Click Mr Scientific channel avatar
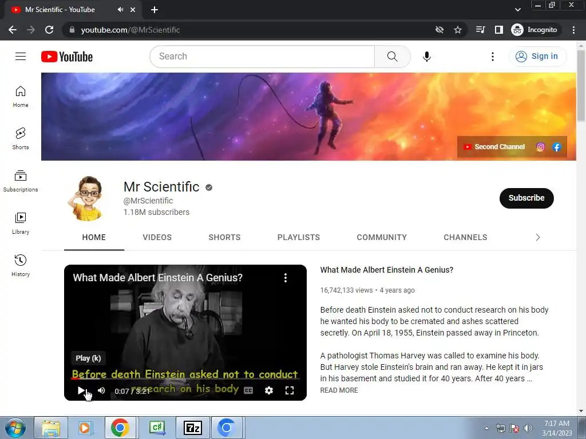Viewport: 586px width, 439px height. [x=88, y=198]
